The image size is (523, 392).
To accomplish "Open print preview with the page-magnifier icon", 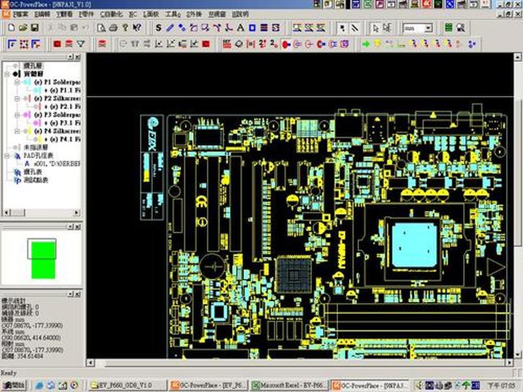I will (101, 27).
